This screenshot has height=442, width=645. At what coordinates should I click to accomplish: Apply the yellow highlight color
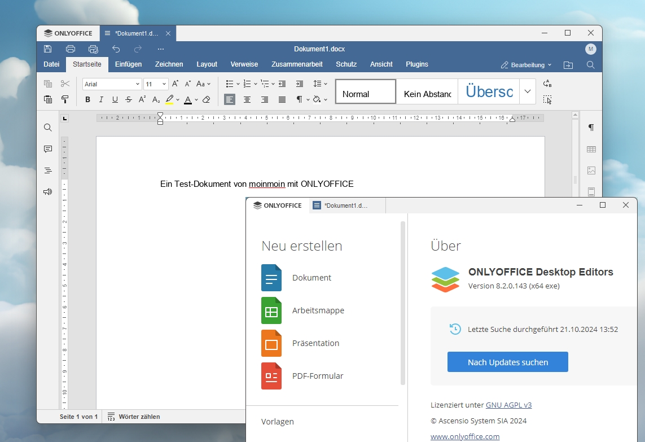pos(169,99)
